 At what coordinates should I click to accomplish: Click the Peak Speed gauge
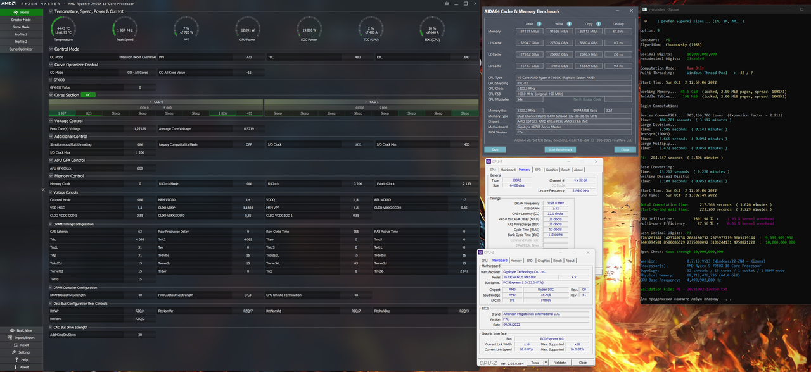[125, 29]
